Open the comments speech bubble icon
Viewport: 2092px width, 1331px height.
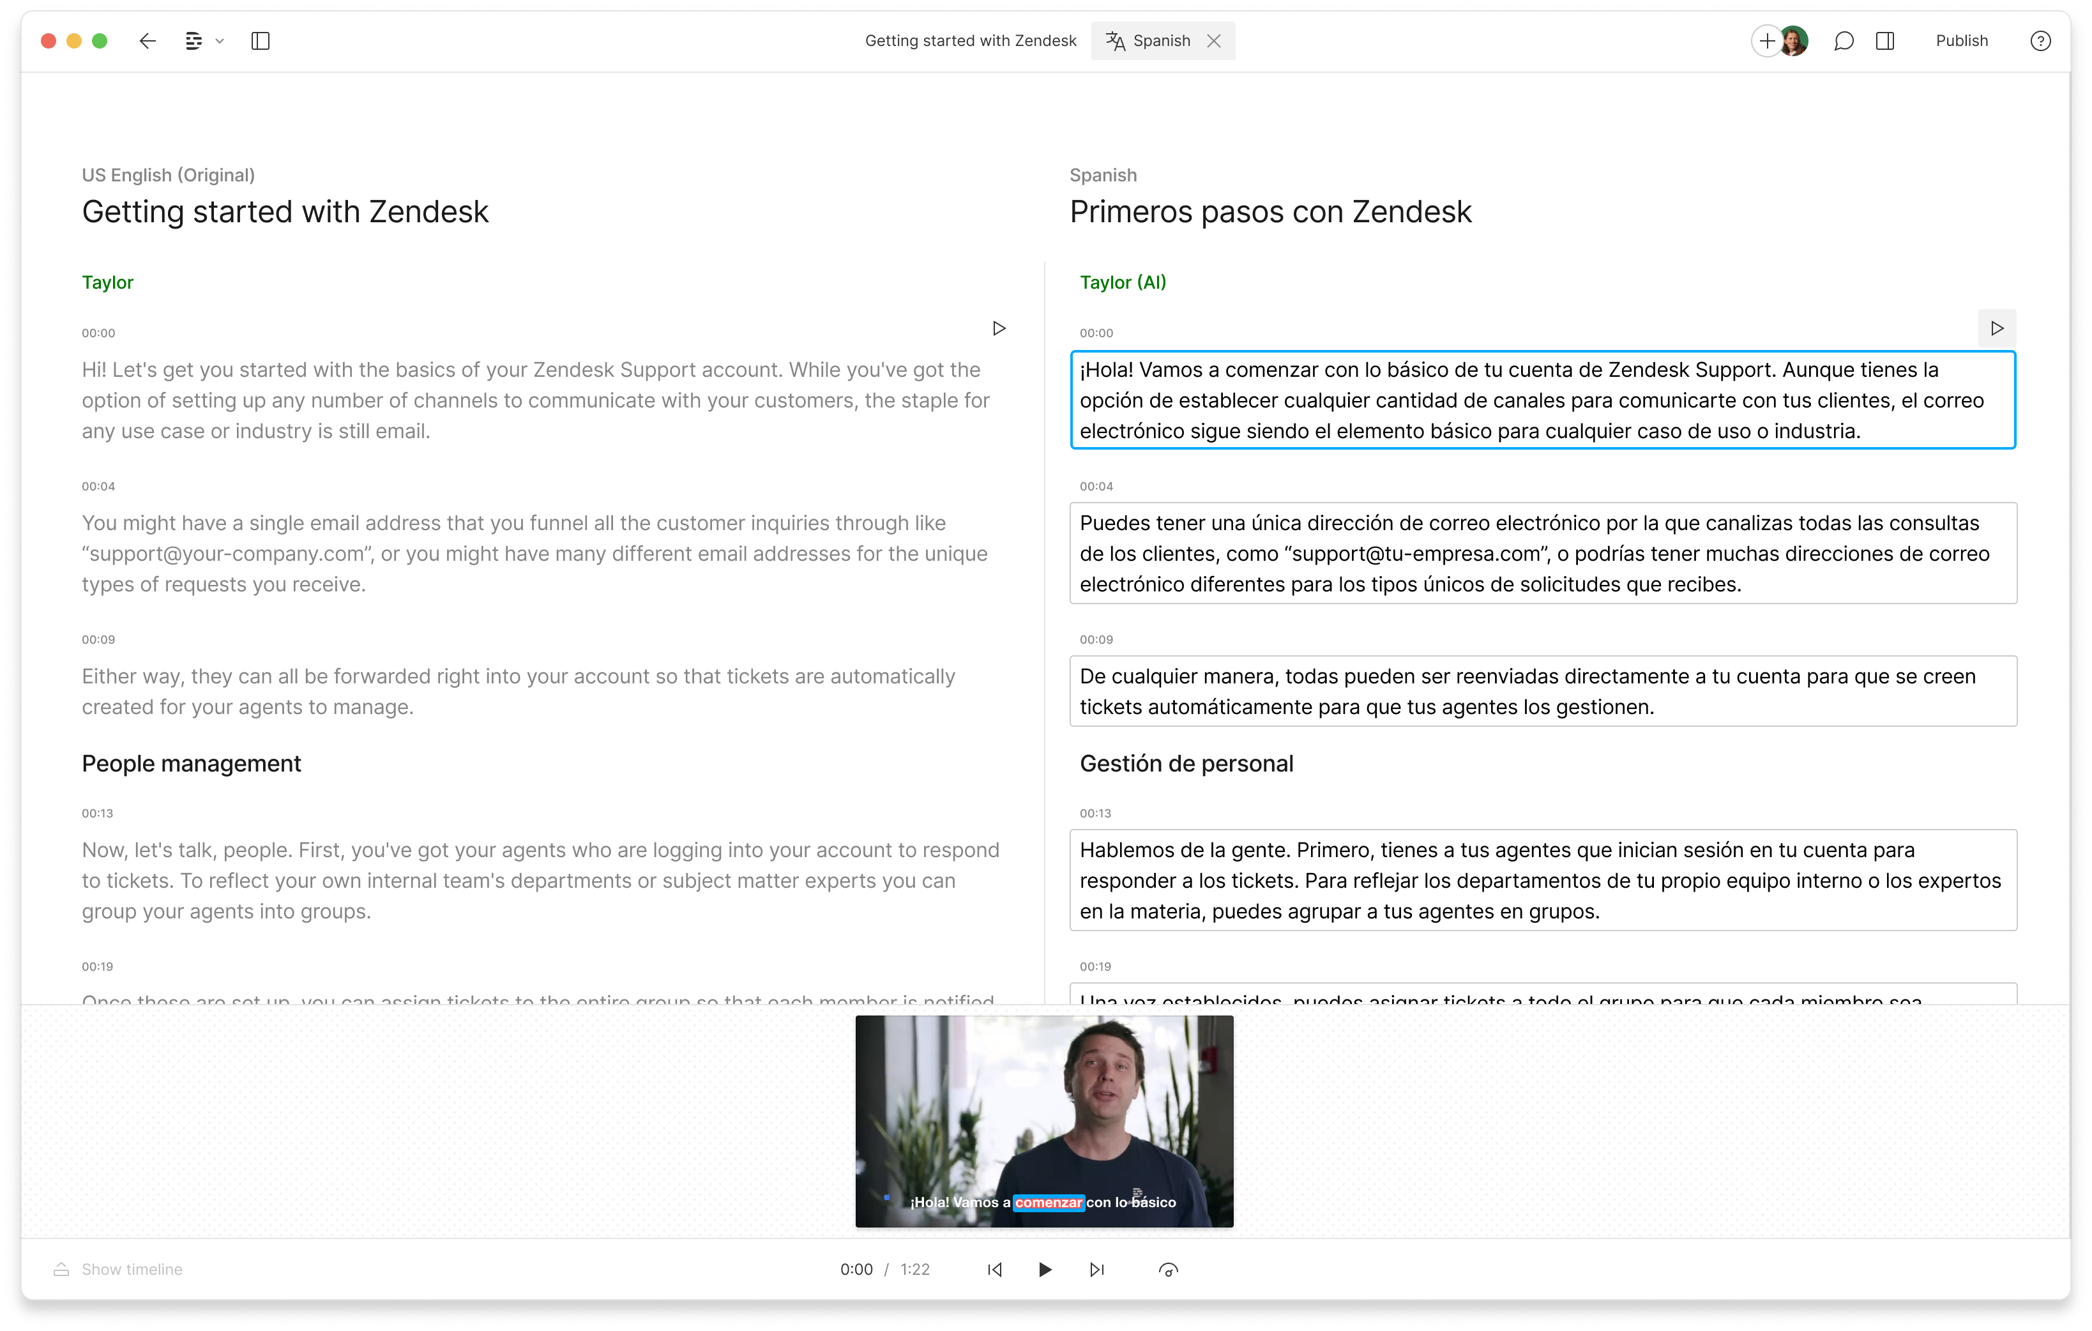point(1844,41)
